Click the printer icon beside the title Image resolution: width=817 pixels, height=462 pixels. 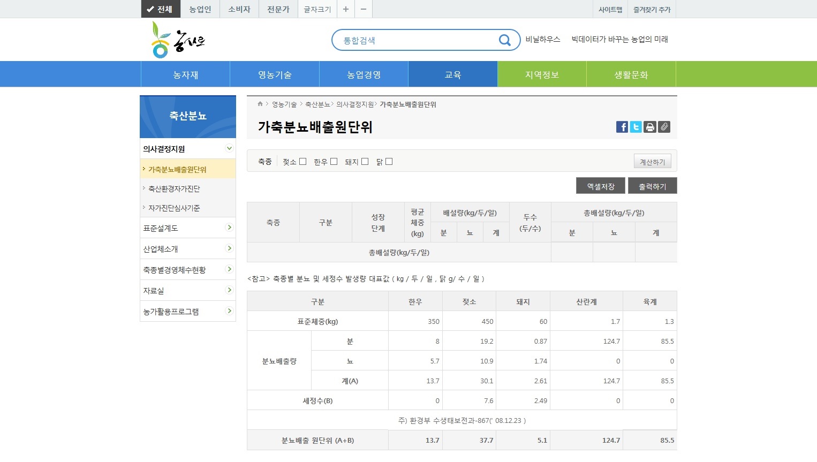pos(650,127)
